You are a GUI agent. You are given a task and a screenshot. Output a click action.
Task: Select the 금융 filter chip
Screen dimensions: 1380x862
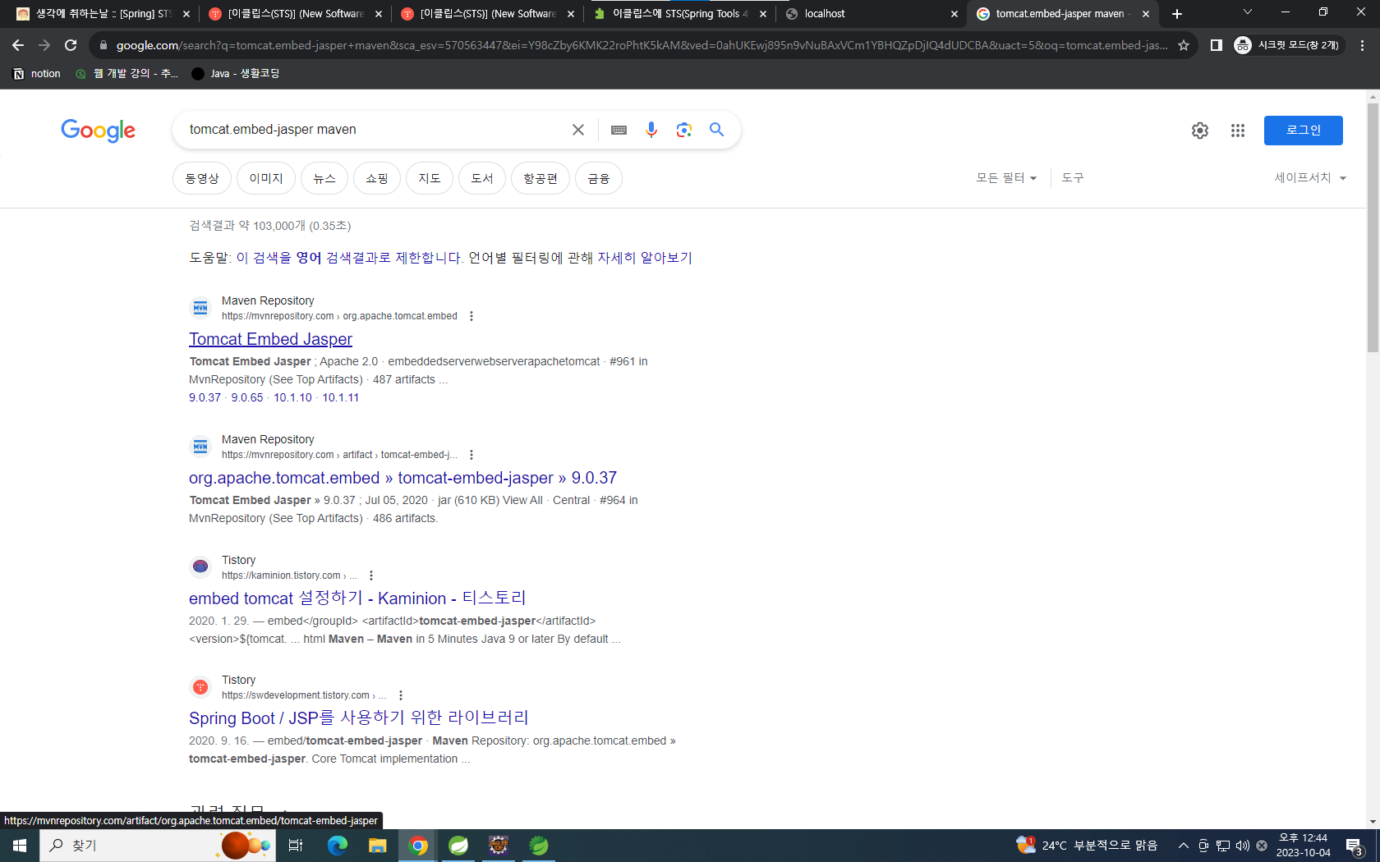coord(599,178)
